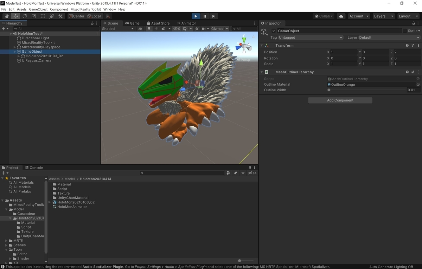Pick Outline Material with object selector circle

pyautogui.click(x=418, y=84)
